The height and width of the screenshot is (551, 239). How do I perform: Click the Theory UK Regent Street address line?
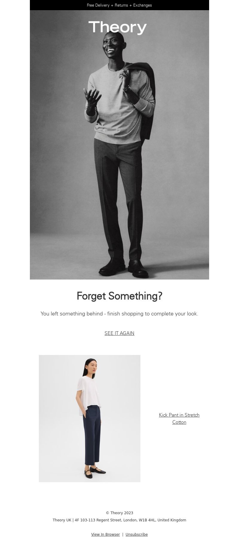tap(119, 520)
